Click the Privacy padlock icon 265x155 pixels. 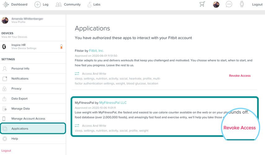point(5,89)
